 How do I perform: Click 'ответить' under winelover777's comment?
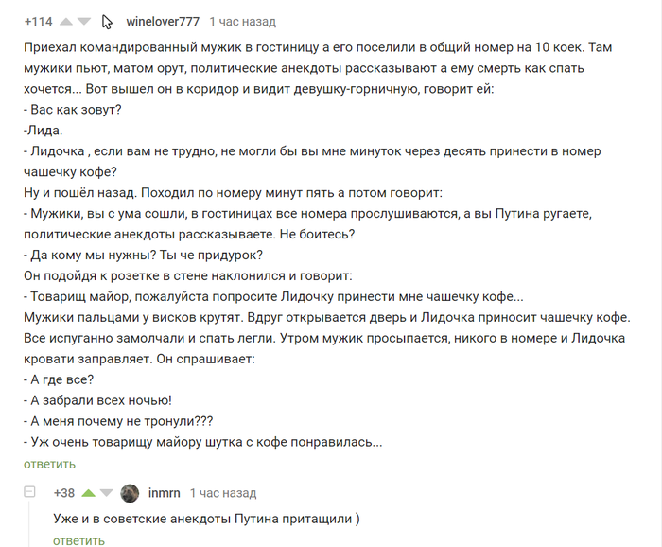49,464
